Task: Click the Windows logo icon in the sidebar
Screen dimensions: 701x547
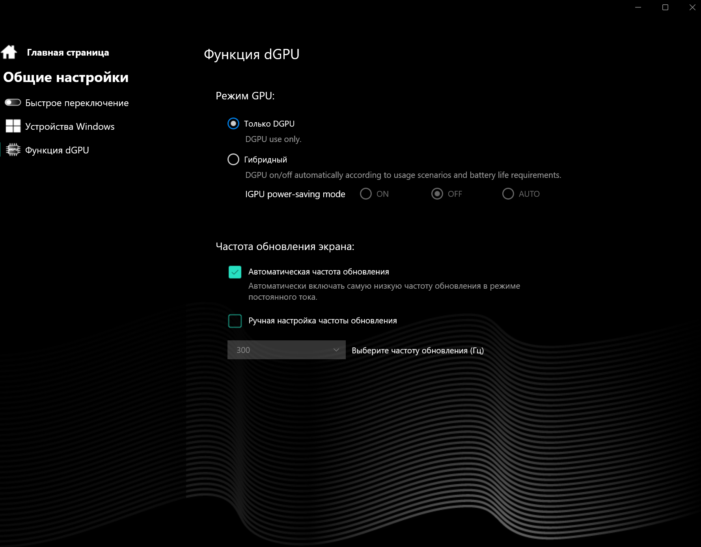Action: 13,126
